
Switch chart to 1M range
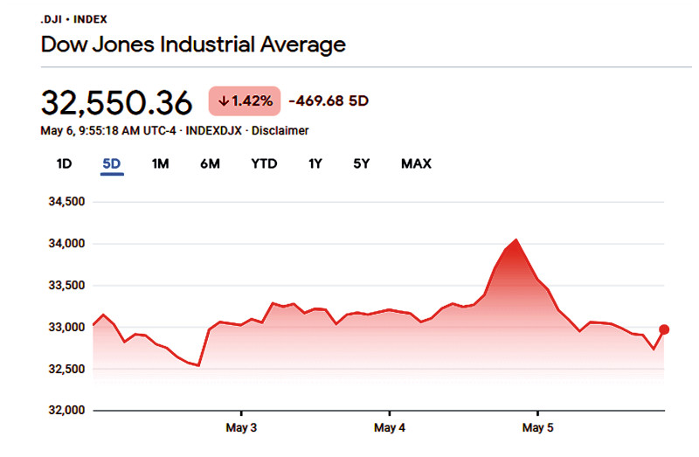160,163
